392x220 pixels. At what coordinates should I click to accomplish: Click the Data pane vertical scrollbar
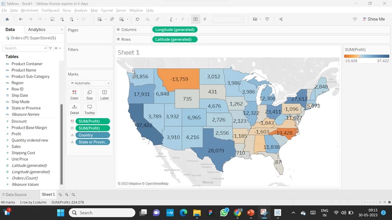pos(61,144)
